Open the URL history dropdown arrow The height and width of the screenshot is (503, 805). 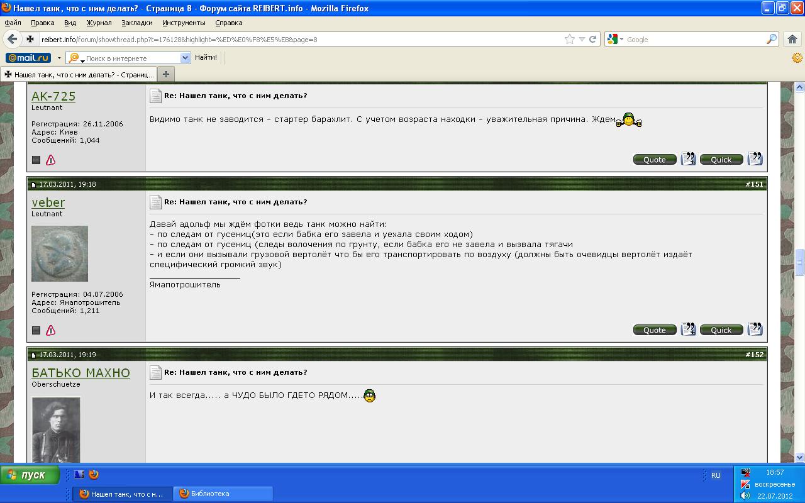[x=582, y=39]
